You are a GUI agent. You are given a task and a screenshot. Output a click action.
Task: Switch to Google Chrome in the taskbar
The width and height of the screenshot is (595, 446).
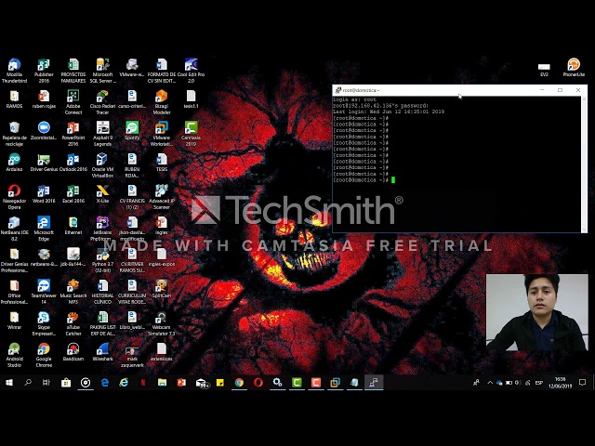click(239, 382)
